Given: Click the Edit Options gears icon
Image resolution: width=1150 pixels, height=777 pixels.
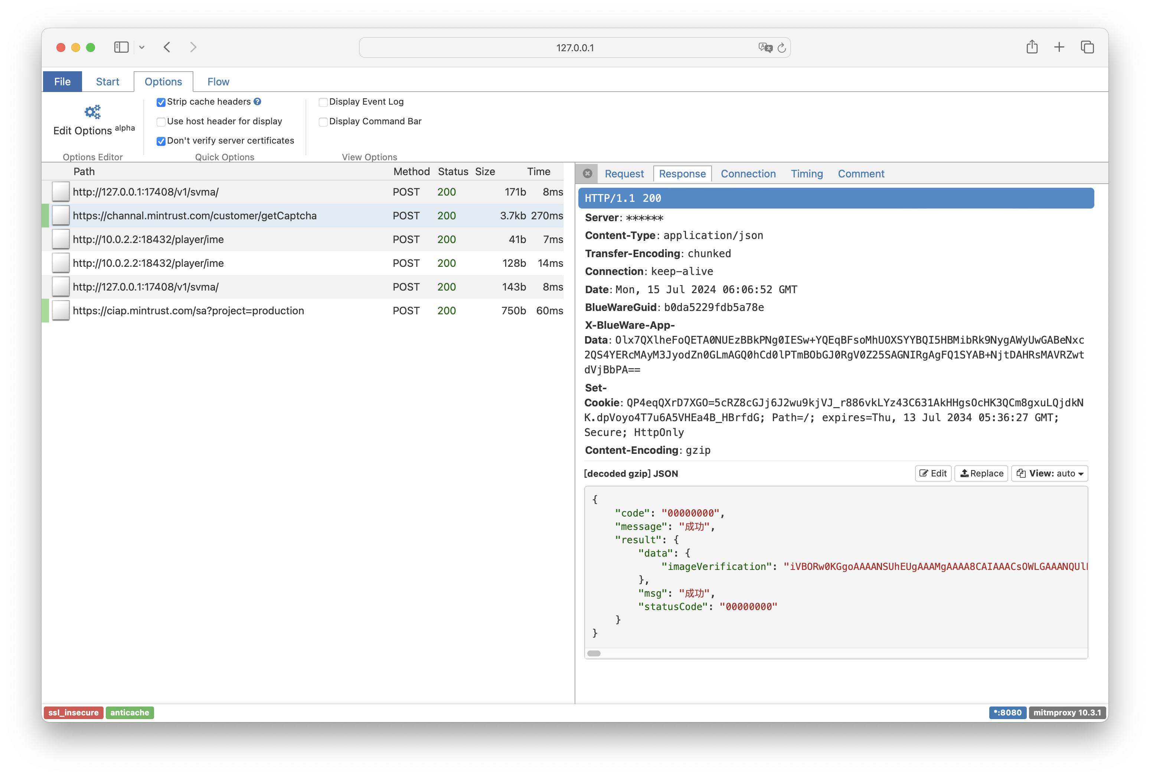Looking at the screenshot, I should click(x=92, y=112).
